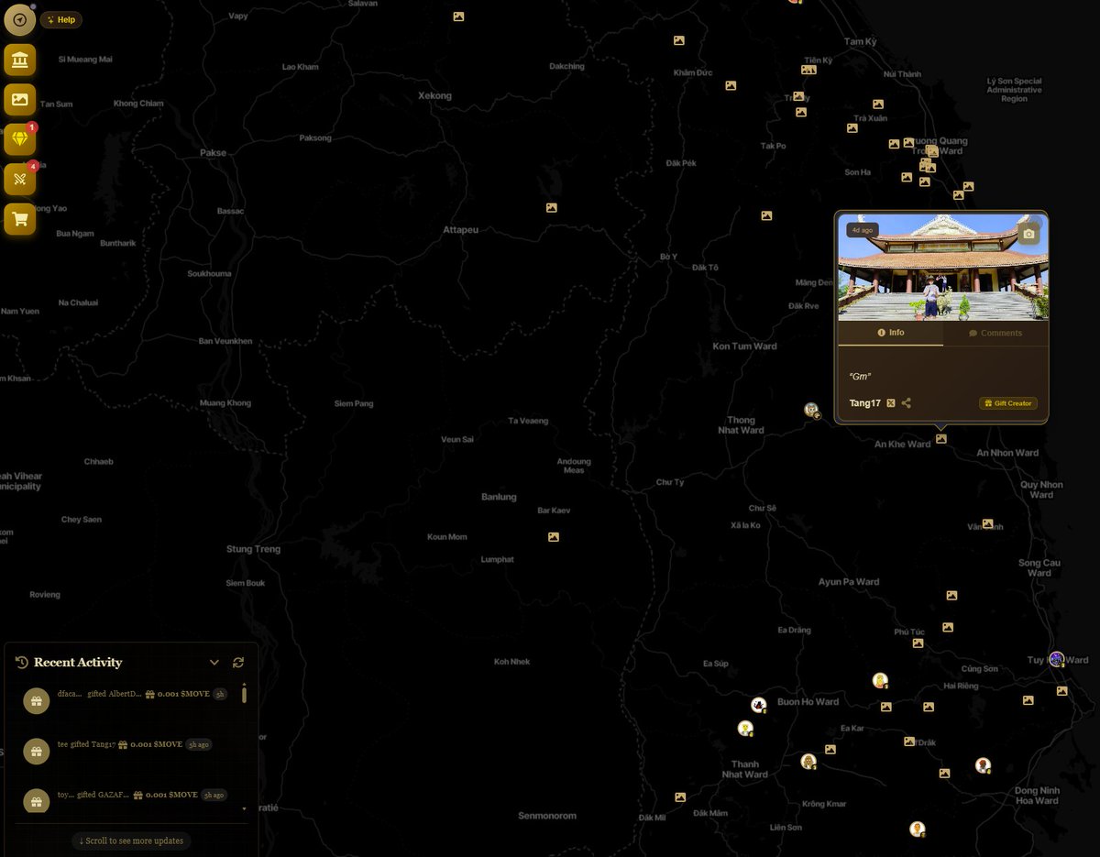This screenshot has height=857, width=1100.
Task: Select the photo marker near Đăk Mil
Action: click(680, 797)
